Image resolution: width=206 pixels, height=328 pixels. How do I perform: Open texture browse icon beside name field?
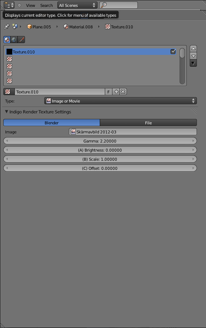click(x=9, y=92)
